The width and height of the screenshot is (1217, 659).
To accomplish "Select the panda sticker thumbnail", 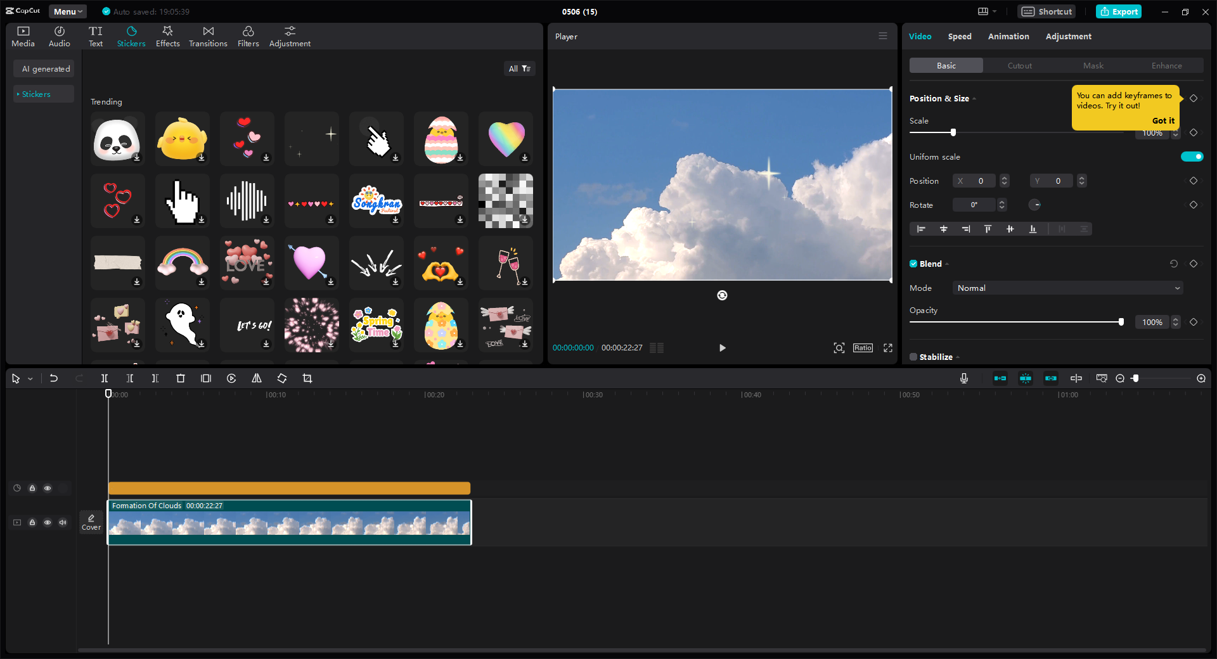I will (x=117, y=139).
